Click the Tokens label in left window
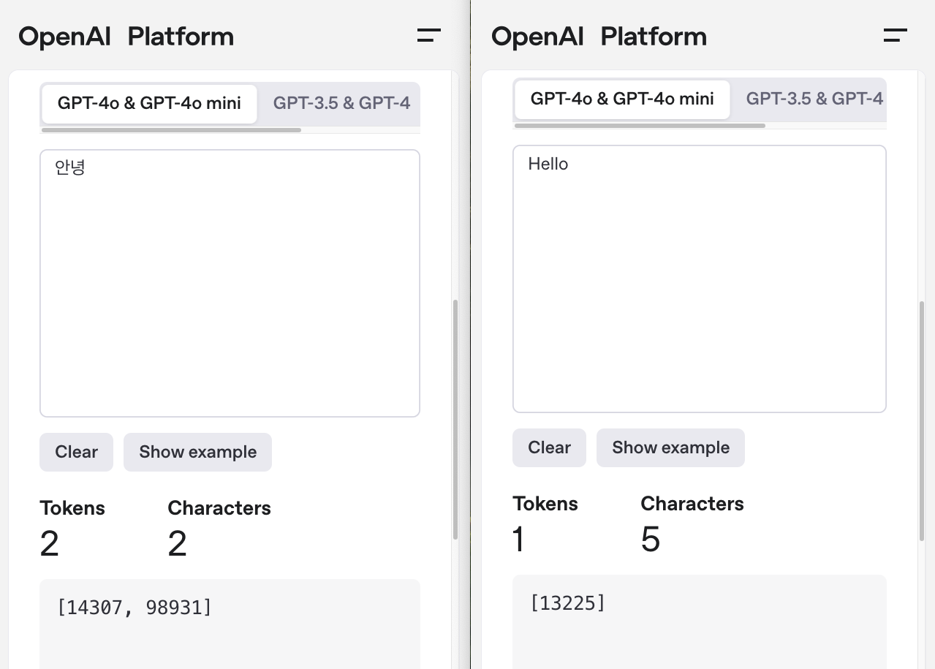The height and width of the screenshot is (669, 935). click(72, 508)
